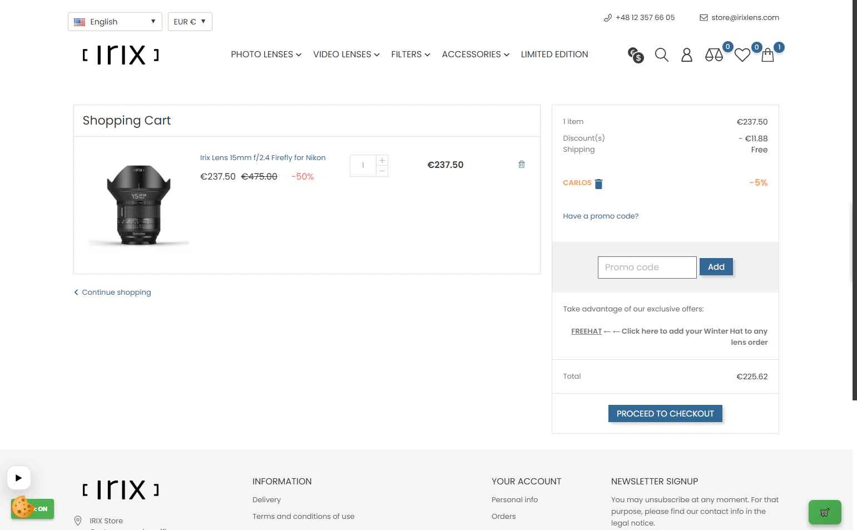The width and height of the screenshot is (857, 530).
Task: Click the IRIX logo in the footer
Action: click(121, 490)
